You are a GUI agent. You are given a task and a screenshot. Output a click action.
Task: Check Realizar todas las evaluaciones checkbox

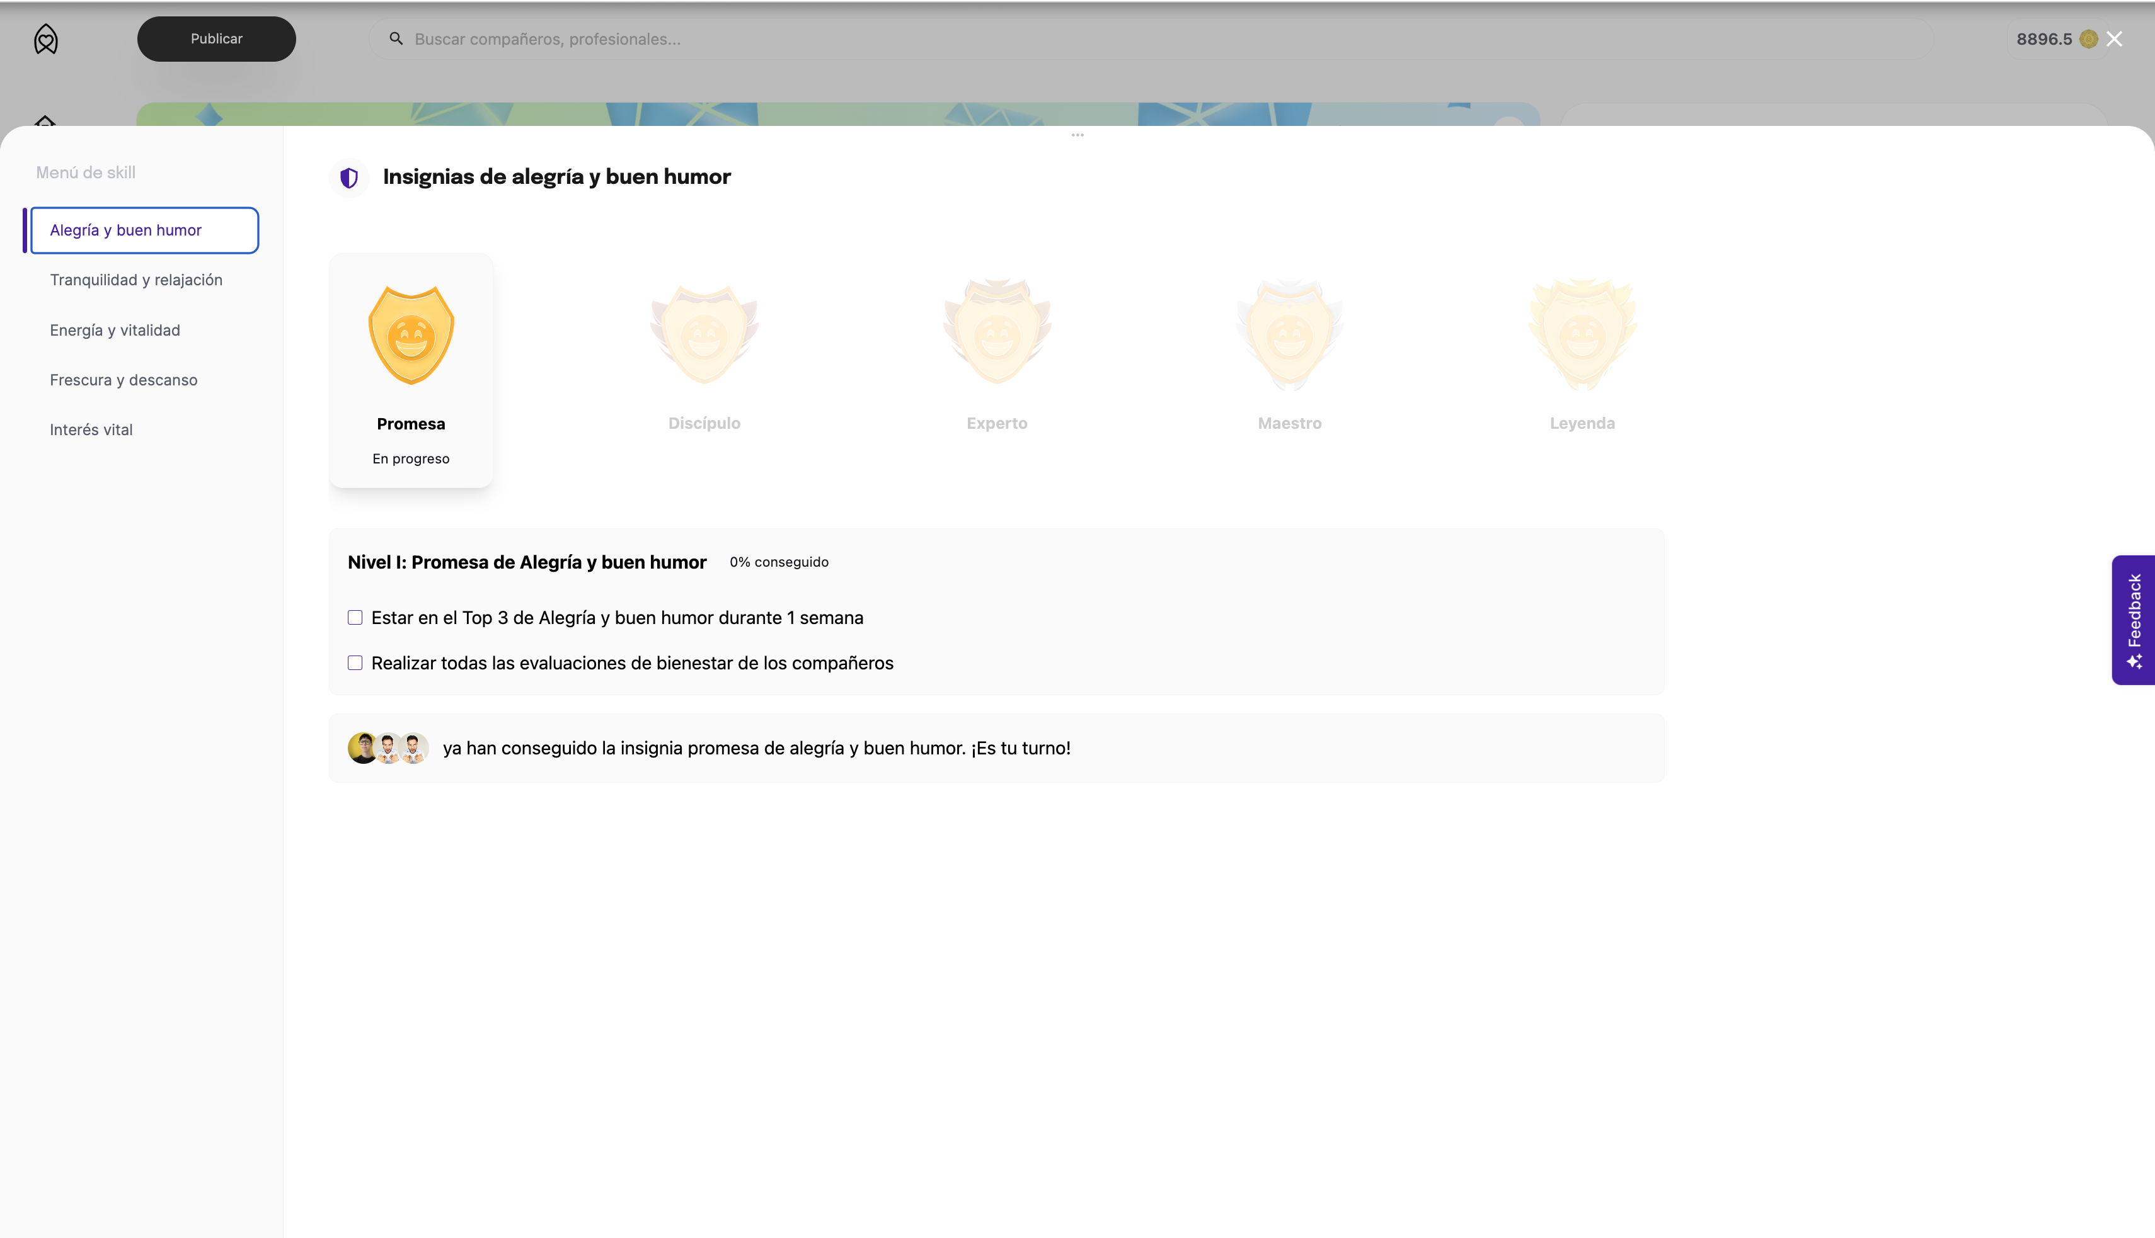pyautogui.click(x=355, y=663)
